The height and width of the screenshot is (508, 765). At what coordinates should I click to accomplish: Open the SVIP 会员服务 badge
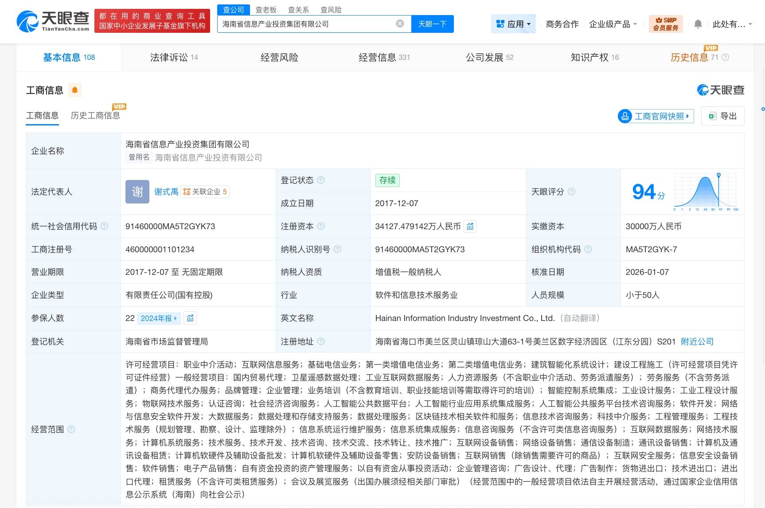tap(665, 24)
